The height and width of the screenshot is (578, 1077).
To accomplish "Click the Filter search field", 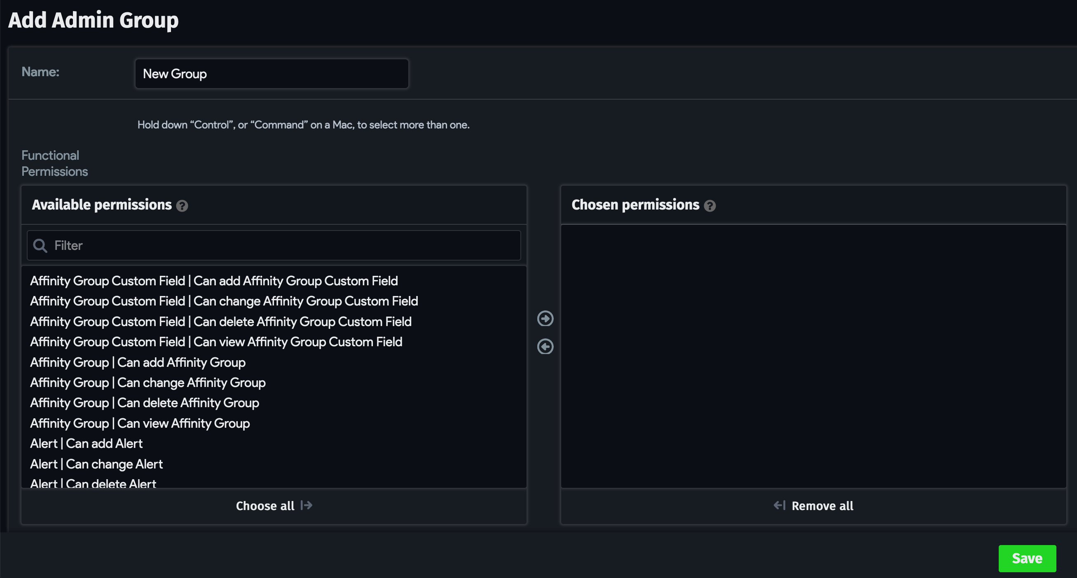I will pyautogui.click(x=272, y=245).
